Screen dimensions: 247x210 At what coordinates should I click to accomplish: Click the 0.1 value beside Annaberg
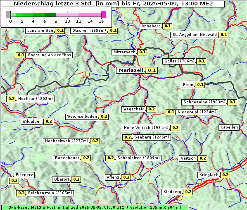coord(167,26)
